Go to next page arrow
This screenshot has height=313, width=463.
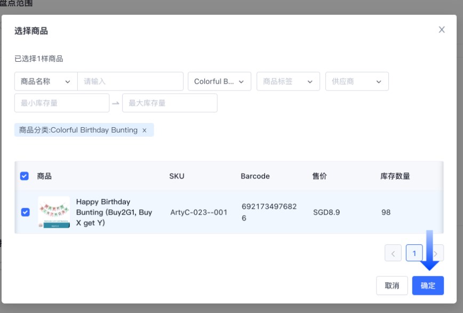(x=436, y=253)
